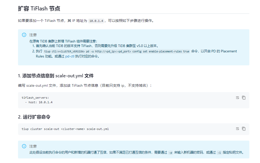Click the info icon in the first 注意 box
This screenshot has width=260, height=163.
click(24, 35)
